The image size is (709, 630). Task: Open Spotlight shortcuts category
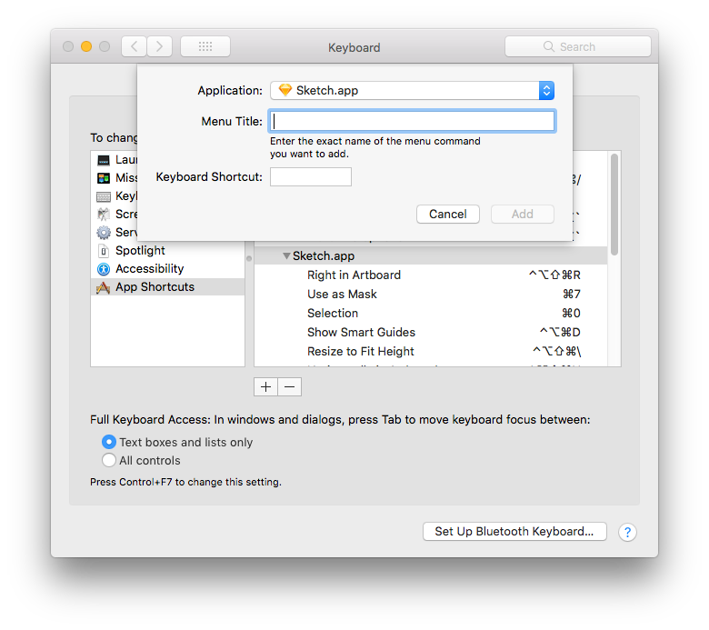[168, 251]
